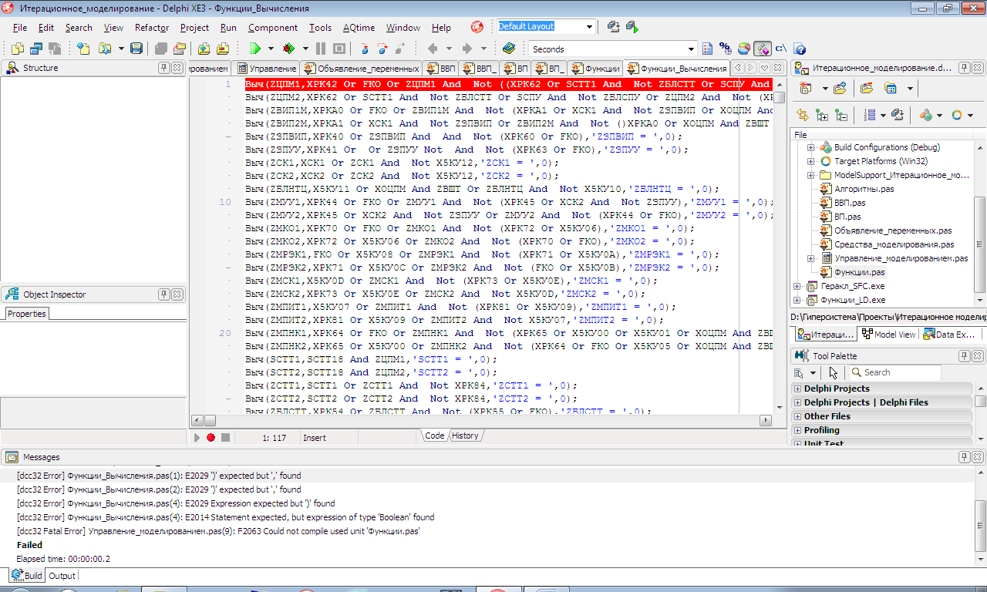Image resolution: width=987 pixels, height=592 pixels.
Task: Expand the Build Configurations (Debug) node
Action: (x=810, y=147)
